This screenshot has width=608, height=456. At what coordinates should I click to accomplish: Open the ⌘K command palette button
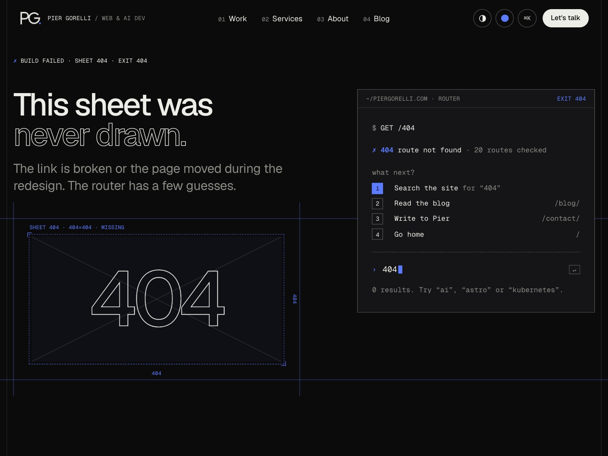click(527, 18)
